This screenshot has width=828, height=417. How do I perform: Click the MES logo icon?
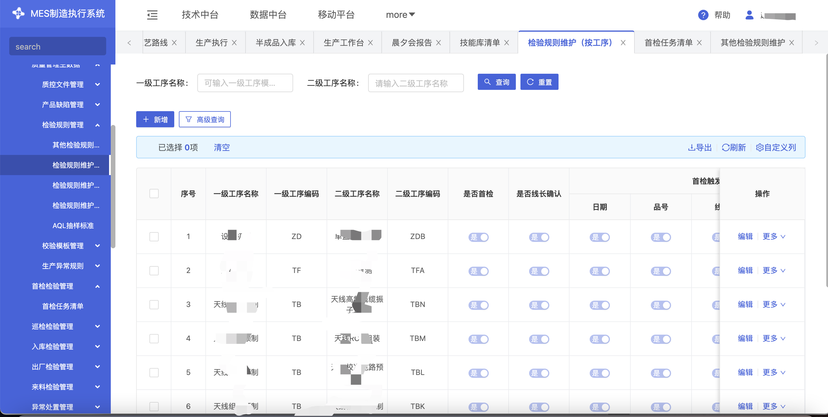pos(18,13)
